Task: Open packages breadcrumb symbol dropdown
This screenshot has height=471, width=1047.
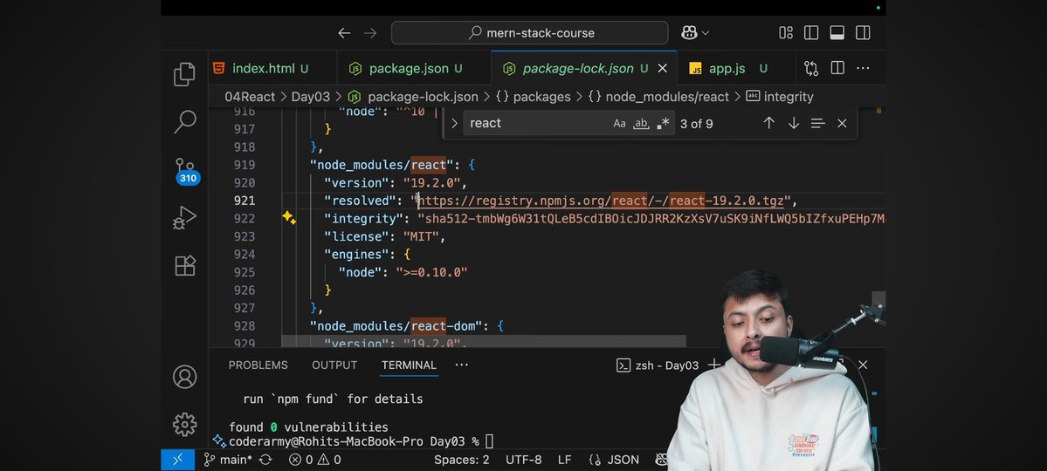Action: tap(534, 97)
